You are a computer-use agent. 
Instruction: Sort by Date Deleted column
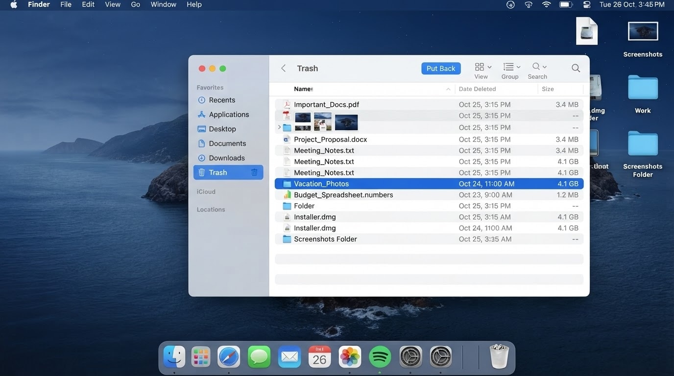tap(477, 89)
